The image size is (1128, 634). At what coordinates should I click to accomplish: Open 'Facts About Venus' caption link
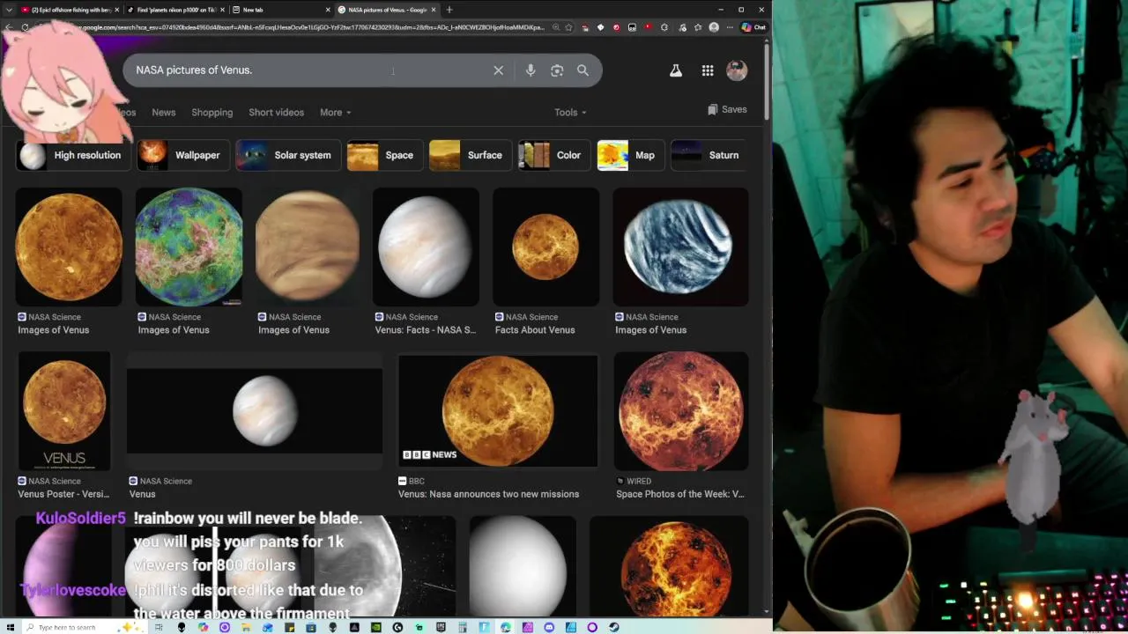click(x=535, y=330)
